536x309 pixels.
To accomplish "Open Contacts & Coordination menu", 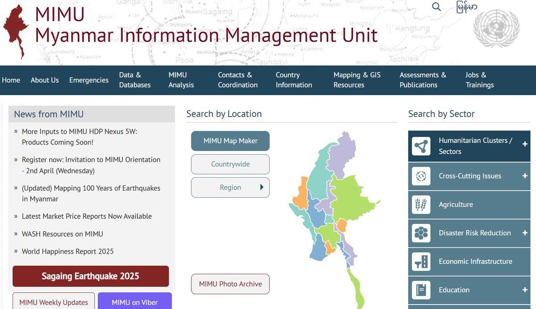I will tap(238, 80).
